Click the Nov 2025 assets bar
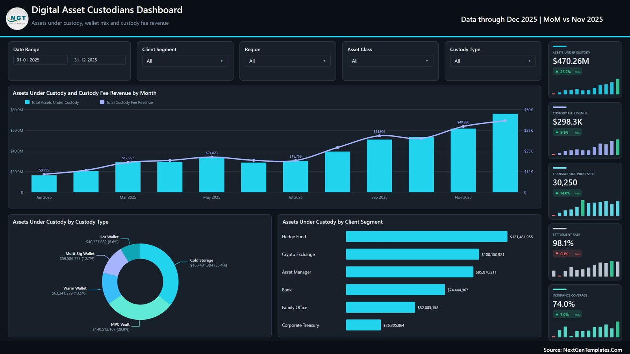Image resolution: width=630 pixels, height=354 pixels. pos(463,160)
